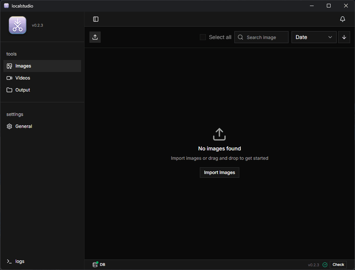Open the Images tool
This screenshot has width=355, height=270.
point(42,66)
